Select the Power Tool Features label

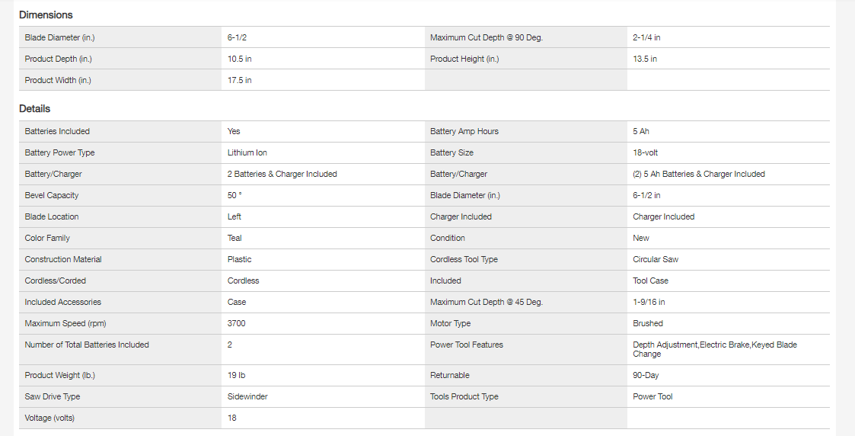[467, 345]
